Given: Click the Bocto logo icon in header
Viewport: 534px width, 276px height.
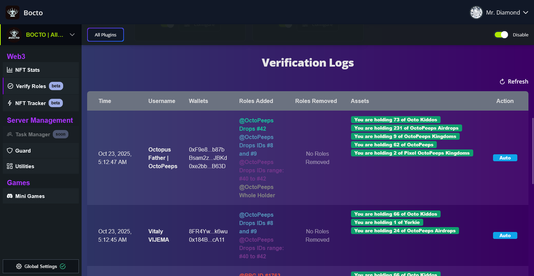Looking at the screenshot, I should [x=12, y=12].
